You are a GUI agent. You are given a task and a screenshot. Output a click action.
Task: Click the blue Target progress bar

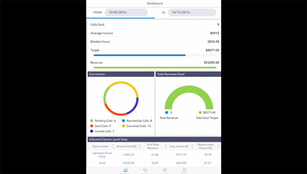pyautogui.click(x=139, y=55)
